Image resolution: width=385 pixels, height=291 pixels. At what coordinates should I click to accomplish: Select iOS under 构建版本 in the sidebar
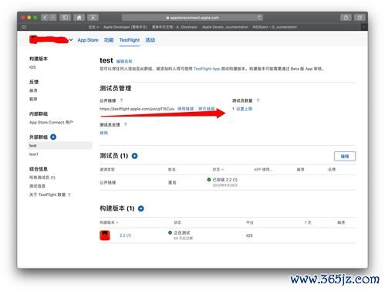point(32,67)
